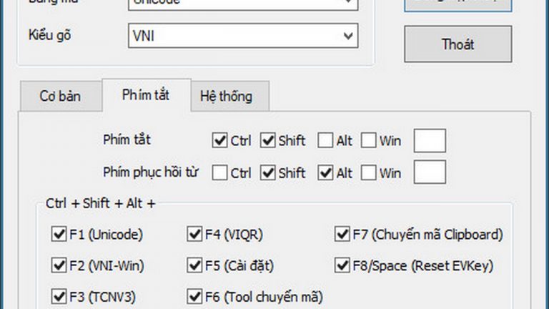This screenshot has width=549, height=309.
Task: Open the Hệ thống tab
Action: [x=230, y=96]
